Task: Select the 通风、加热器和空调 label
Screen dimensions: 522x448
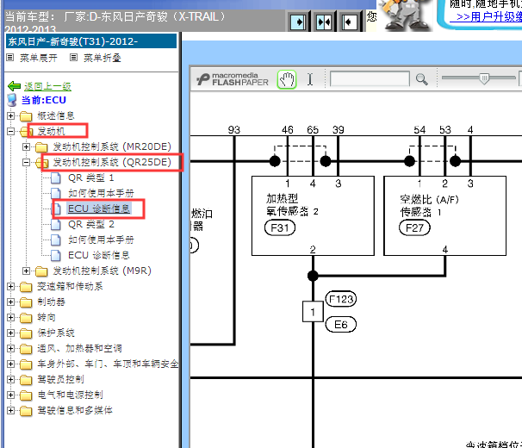Action: click(79, 348)
